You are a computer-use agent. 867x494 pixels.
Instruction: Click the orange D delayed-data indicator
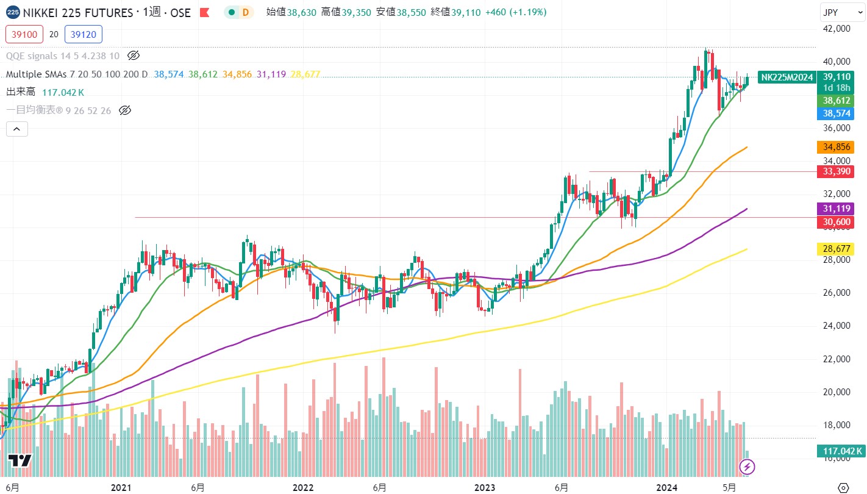[246, 12]
